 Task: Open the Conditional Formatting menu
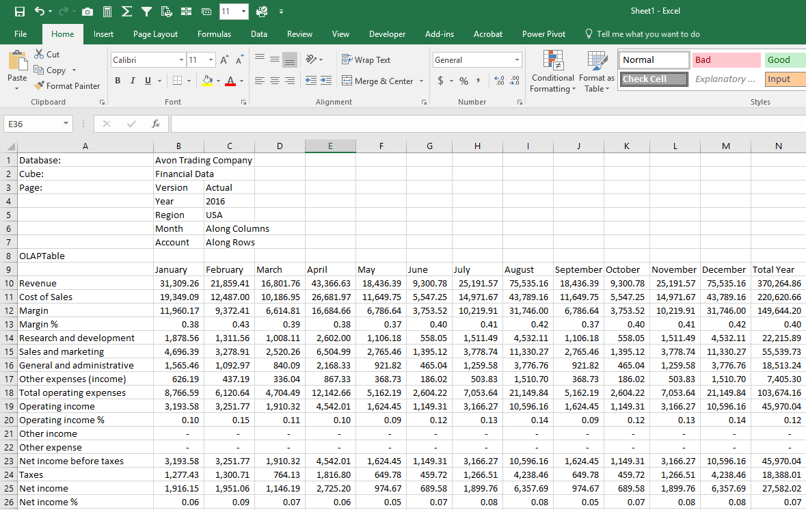[x=552, y=72]
